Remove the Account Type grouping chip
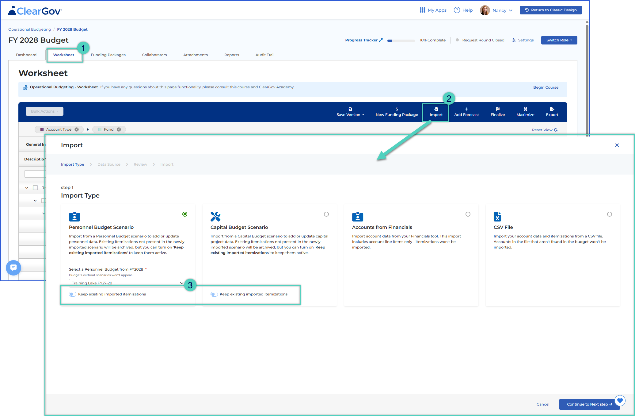 [77, 129]
